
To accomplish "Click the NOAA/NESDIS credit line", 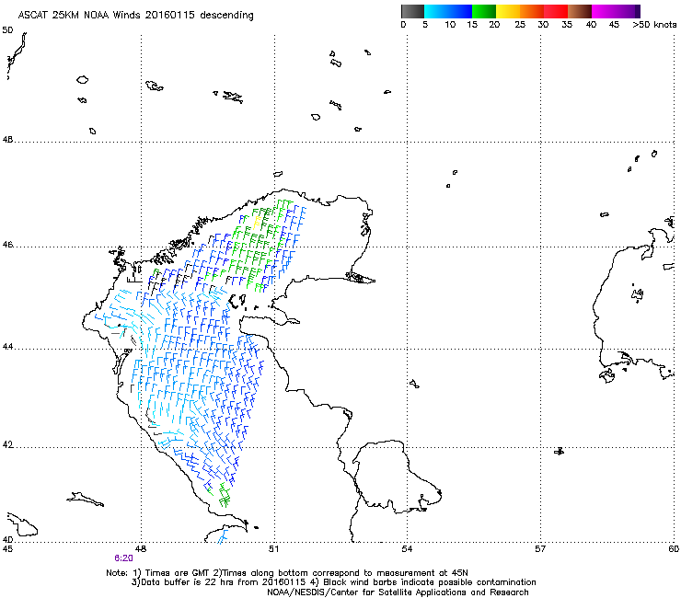I will click(x=398, y=592).
